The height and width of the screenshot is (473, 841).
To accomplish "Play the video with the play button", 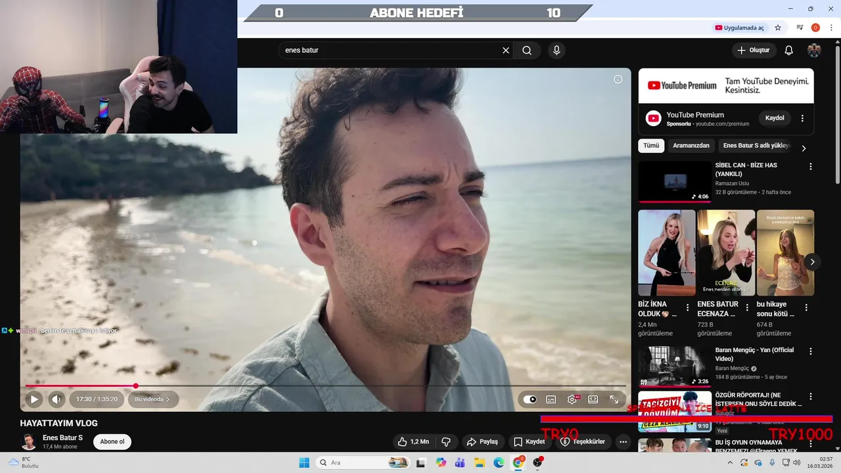I will (34, 399).
